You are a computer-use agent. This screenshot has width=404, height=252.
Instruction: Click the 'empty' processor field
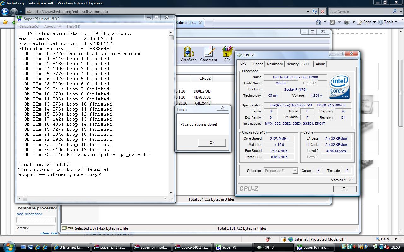36,228
